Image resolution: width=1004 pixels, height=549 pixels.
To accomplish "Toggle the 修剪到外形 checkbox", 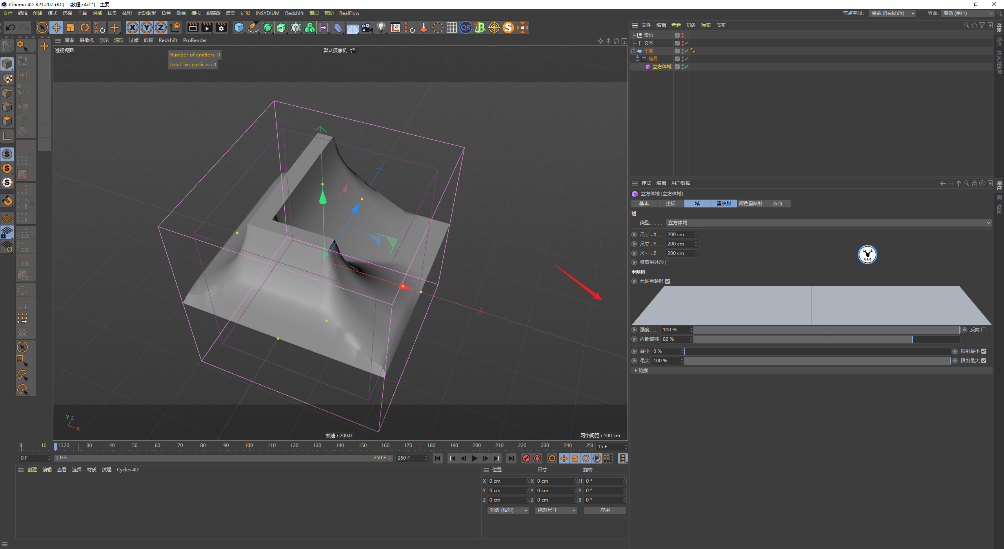I will (x=668, y=263).
